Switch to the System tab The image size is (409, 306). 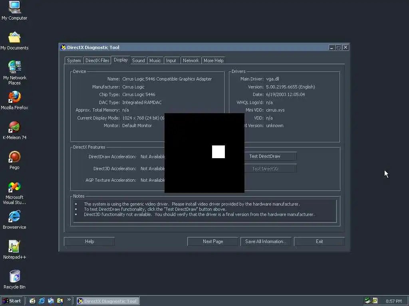(x=74, y=61)
